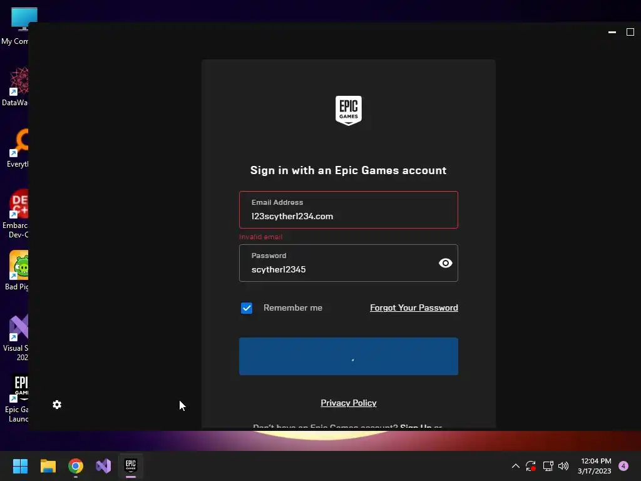Uncheck the Remember me checkbox
Image resolution: width=641 pixels, height=481 pixels.
pyautogui.click(x=247, y=308)
